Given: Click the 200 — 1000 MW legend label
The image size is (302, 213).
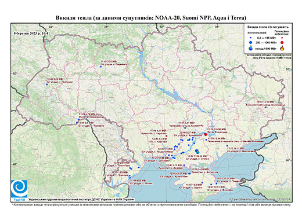Looking at the screenshot, I should pyautogui.click(x=267, y=43).
